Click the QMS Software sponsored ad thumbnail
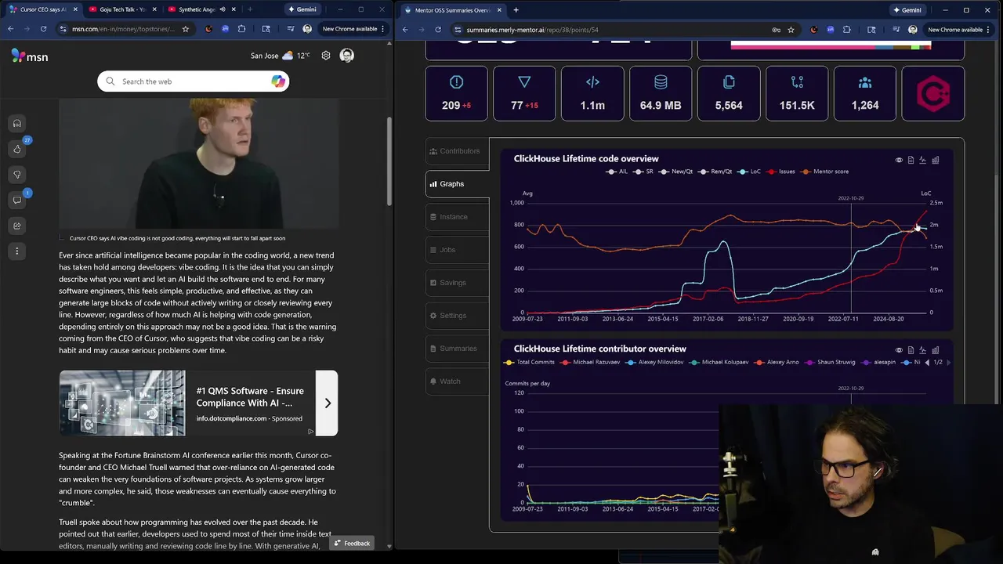 122,403
